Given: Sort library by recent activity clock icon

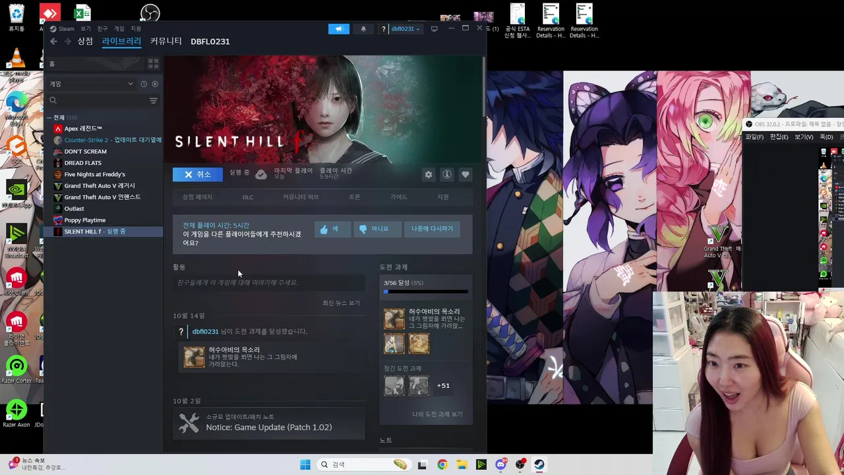Looking at the screenshot, I should (144, 84).
